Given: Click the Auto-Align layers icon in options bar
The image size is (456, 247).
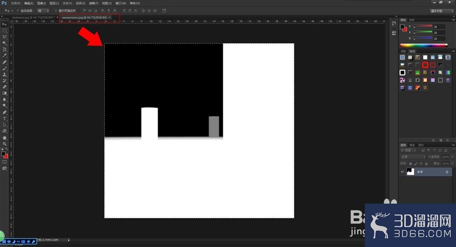Looking at the screenshot, I should [x=164, y=11].
